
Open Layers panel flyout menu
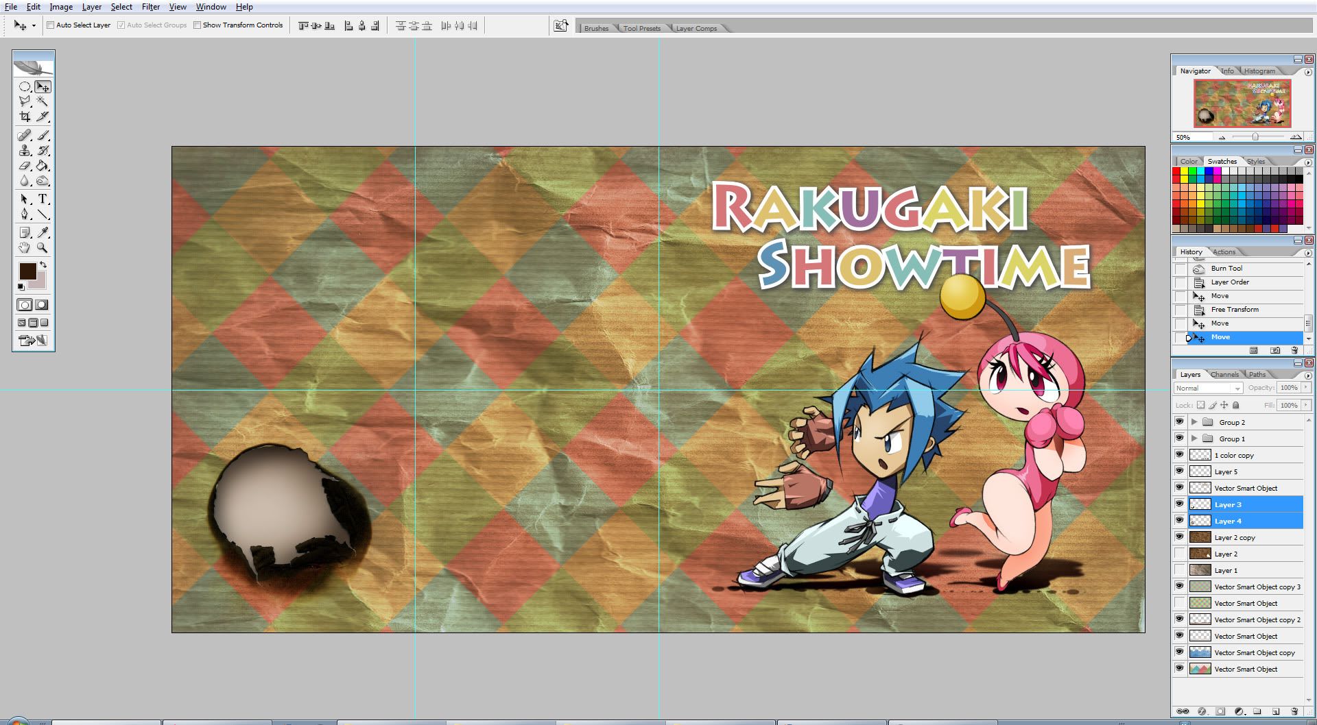pos(1308,376)
